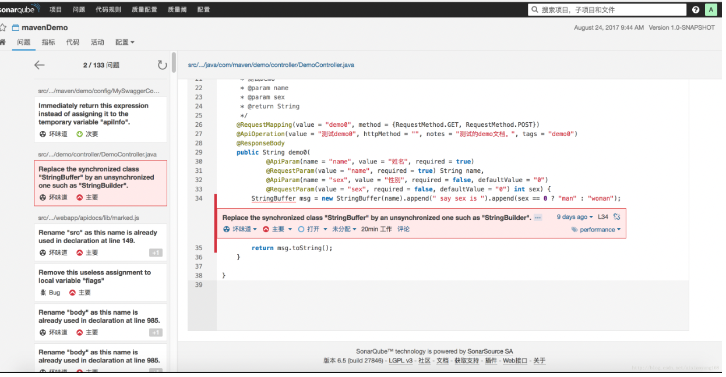
Task: Switch to the 问题 project tab
Action: click(x=24, y=42)
